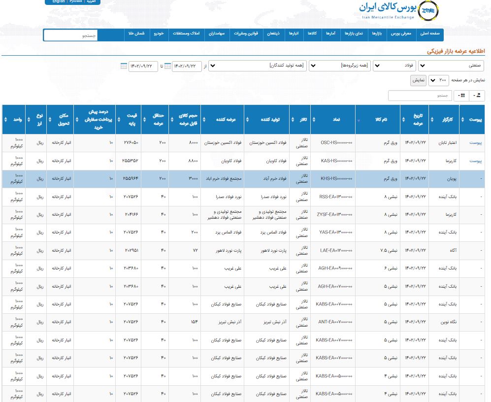The height and width of the screenshot is (402, 491).
Task: Click broker آگاه cell
Action: click(x=444, y=250)
